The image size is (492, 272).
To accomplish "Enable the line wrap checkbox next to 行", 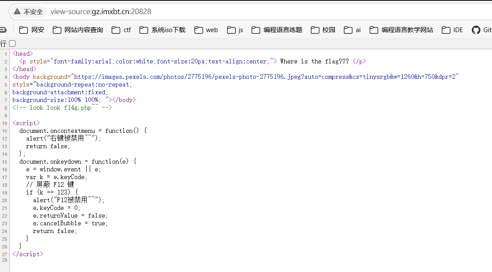I will tap(12, 43).
